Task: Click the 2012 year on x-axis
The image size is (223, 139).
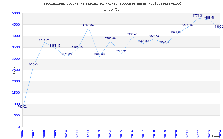Action: pyautogui.click(x=88, y=133)
